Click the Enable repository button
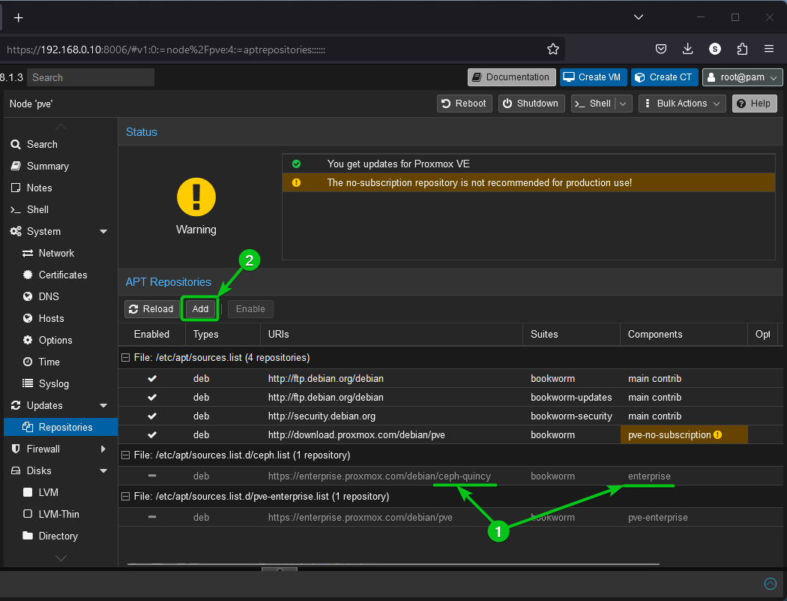The width and height of the screenshot is (787, 601). point(250,309)
